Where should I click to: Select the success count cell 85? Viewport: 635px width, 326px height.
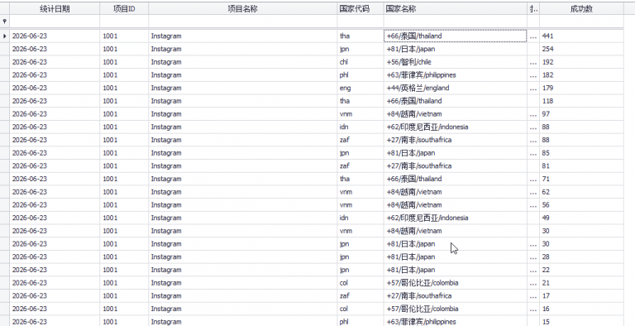(x=581, y=153)
